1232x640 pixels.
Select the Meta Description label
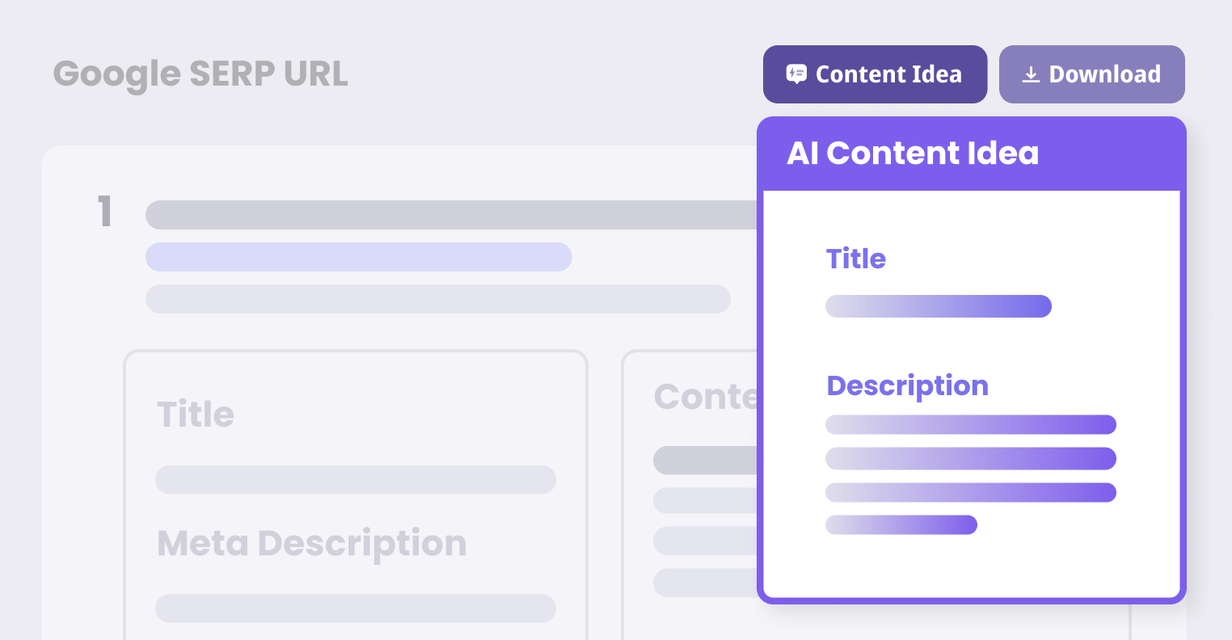[x=311, y=544]
